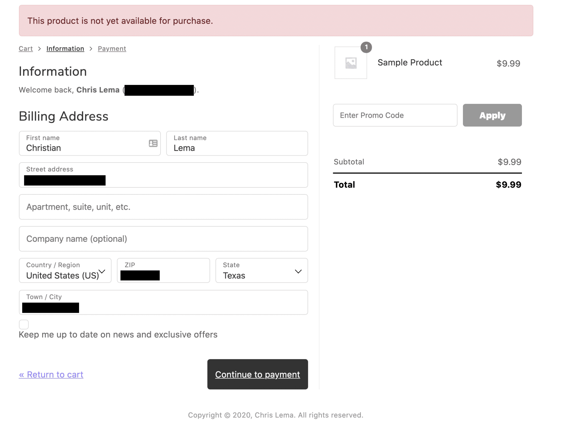Focus the Apartment, suite, unit field
The image size is (562, 430).
(163, 207)
